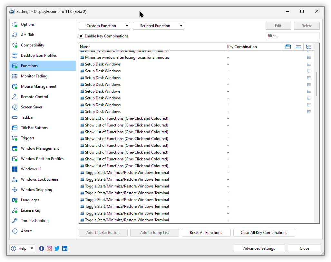Click the function list vertical scrollbar

point(317,84)
